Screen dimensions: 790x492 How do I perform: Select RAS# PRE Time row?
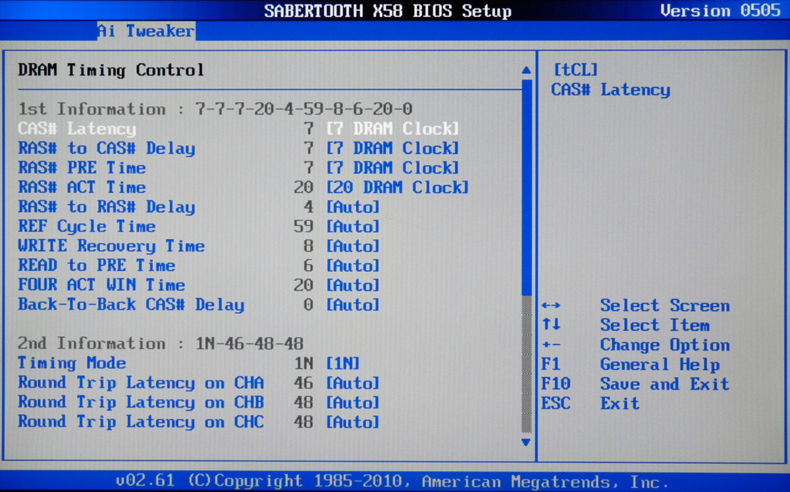tap(82, 168)
